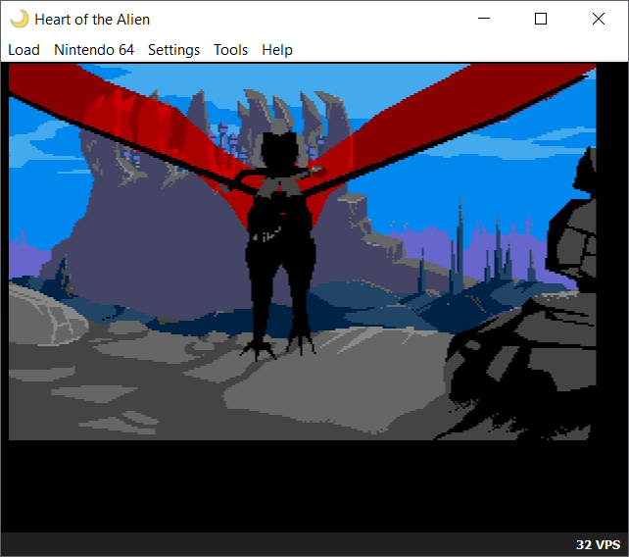Minimize the Heart of the Alien window
This screenshot has height=557, width=629.
[x=484, y=19]
